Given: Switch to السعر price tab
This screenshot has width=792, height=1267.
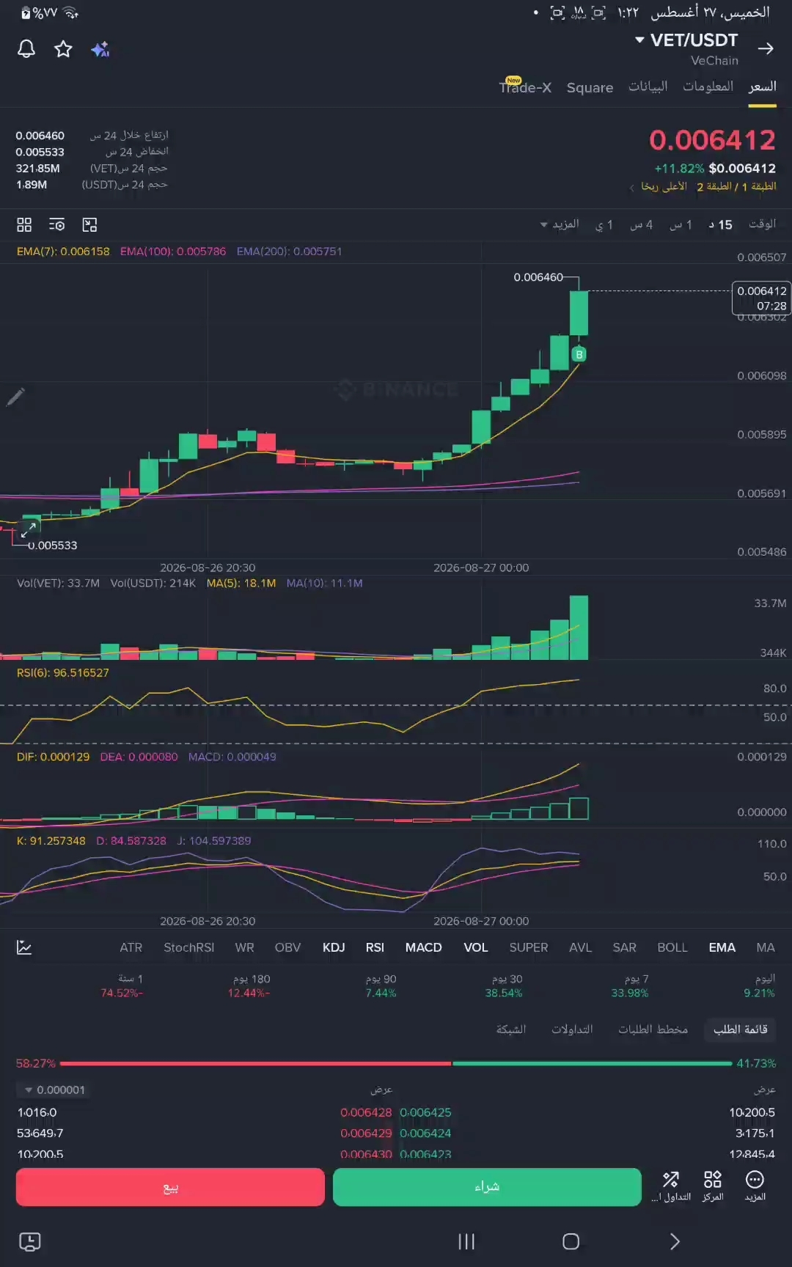Looking at the screenshot, I should point(762,87).
